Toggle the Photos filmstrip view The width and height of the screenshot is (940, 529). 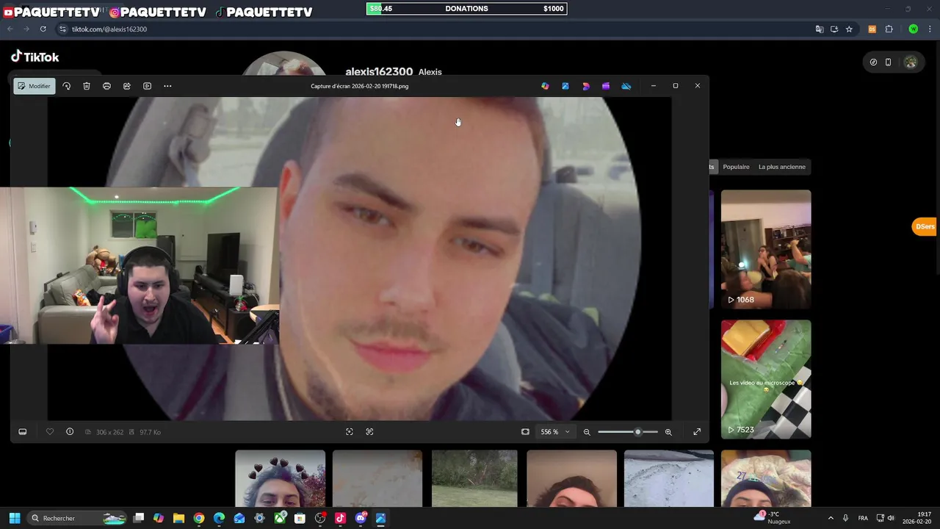(23, 432)
